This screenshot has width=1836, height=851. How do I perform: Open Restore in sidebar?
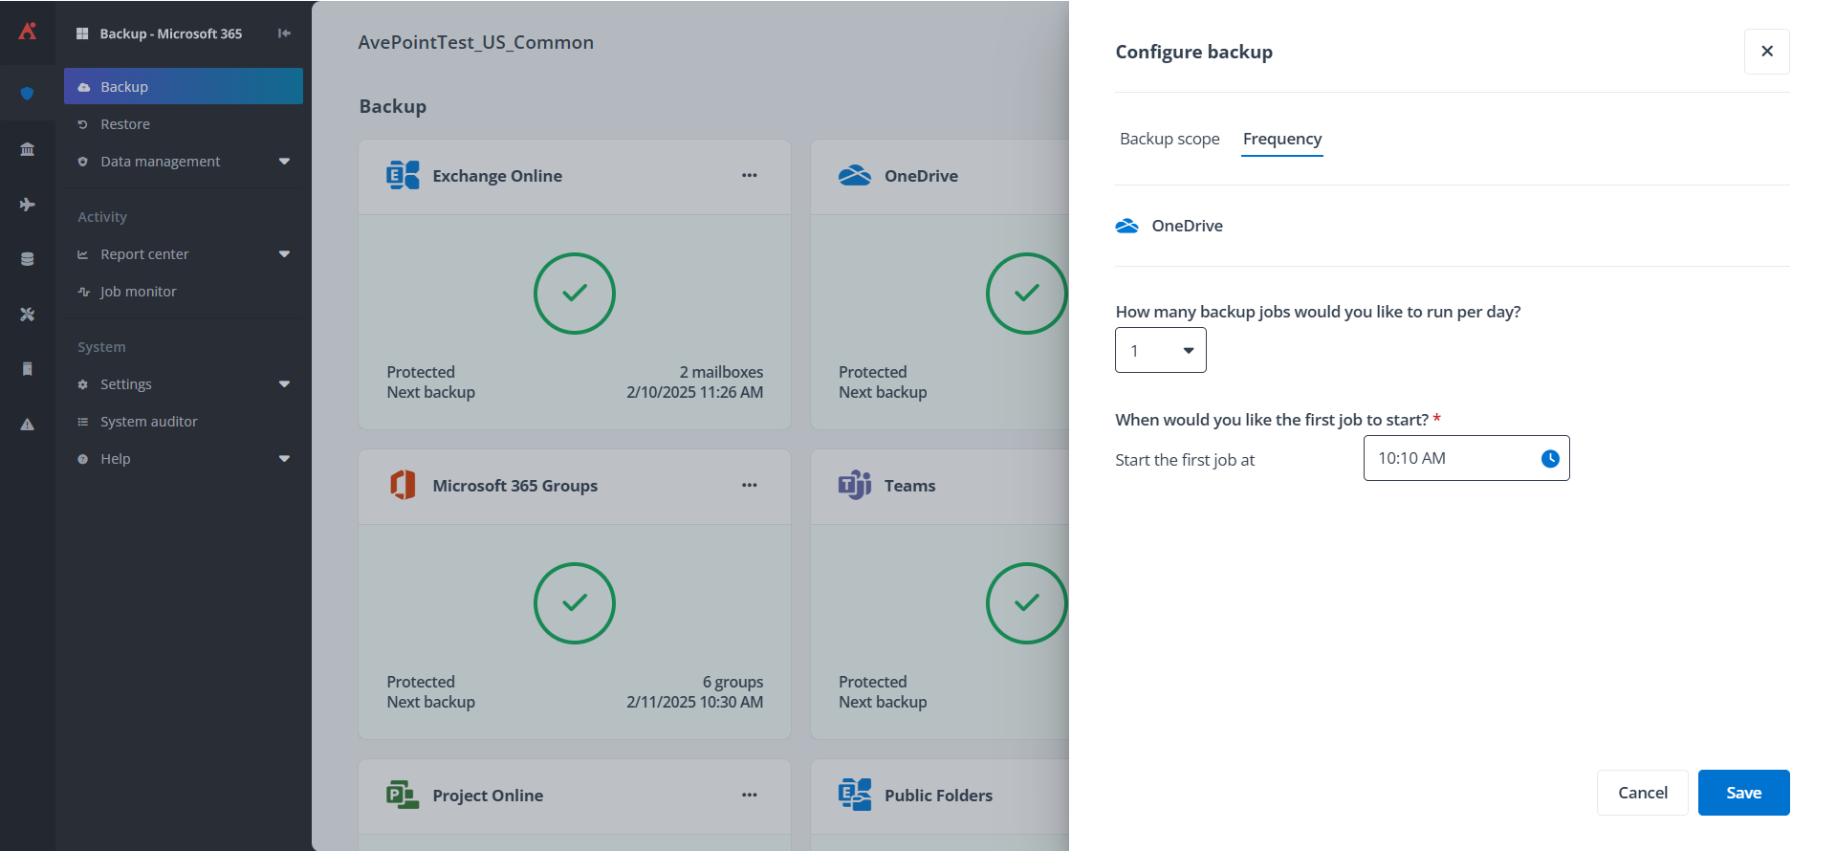point(184,124)
